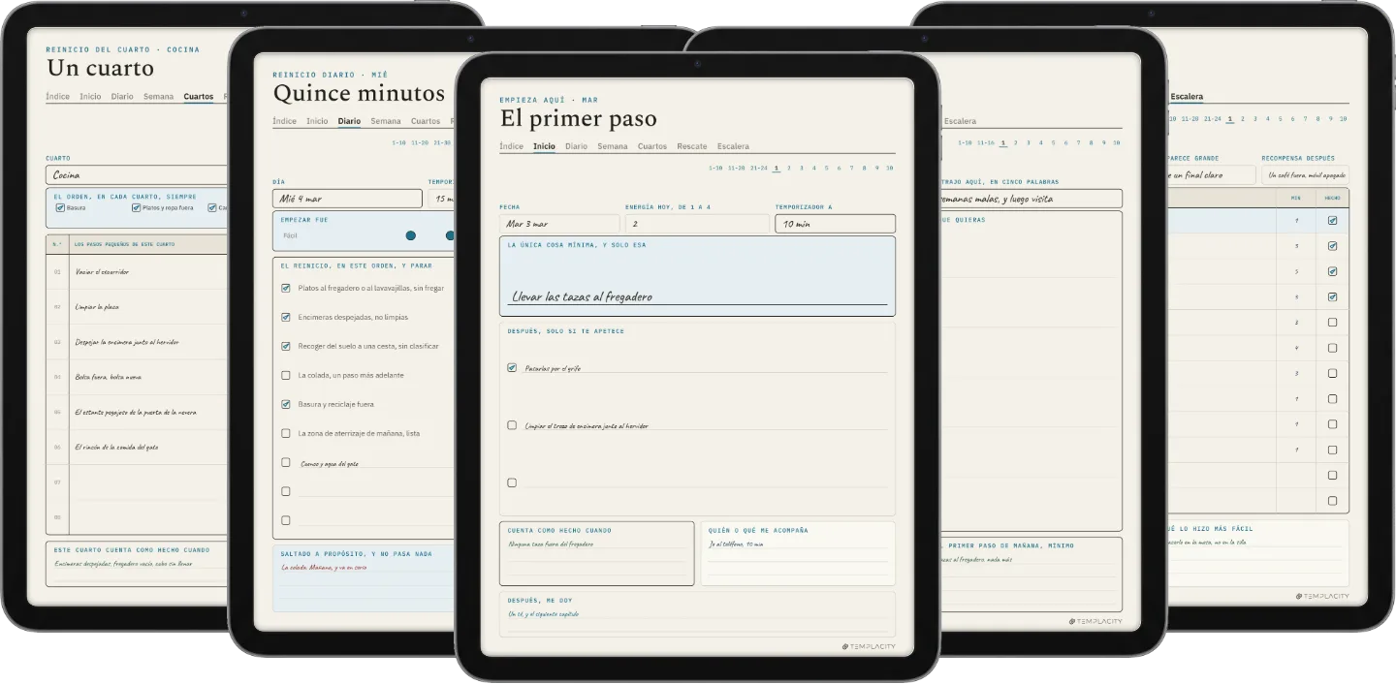This screenshot has width=1396, height=684.
Task: Open Semana tab on El primer paso
Action: point(612,146)
